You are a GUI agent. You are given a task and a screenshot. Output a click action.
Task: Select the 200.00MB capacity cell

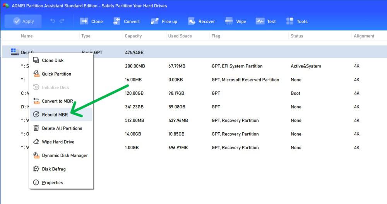pos(135,66)
